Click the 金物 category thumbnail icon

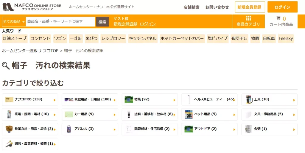pos(248,129)
